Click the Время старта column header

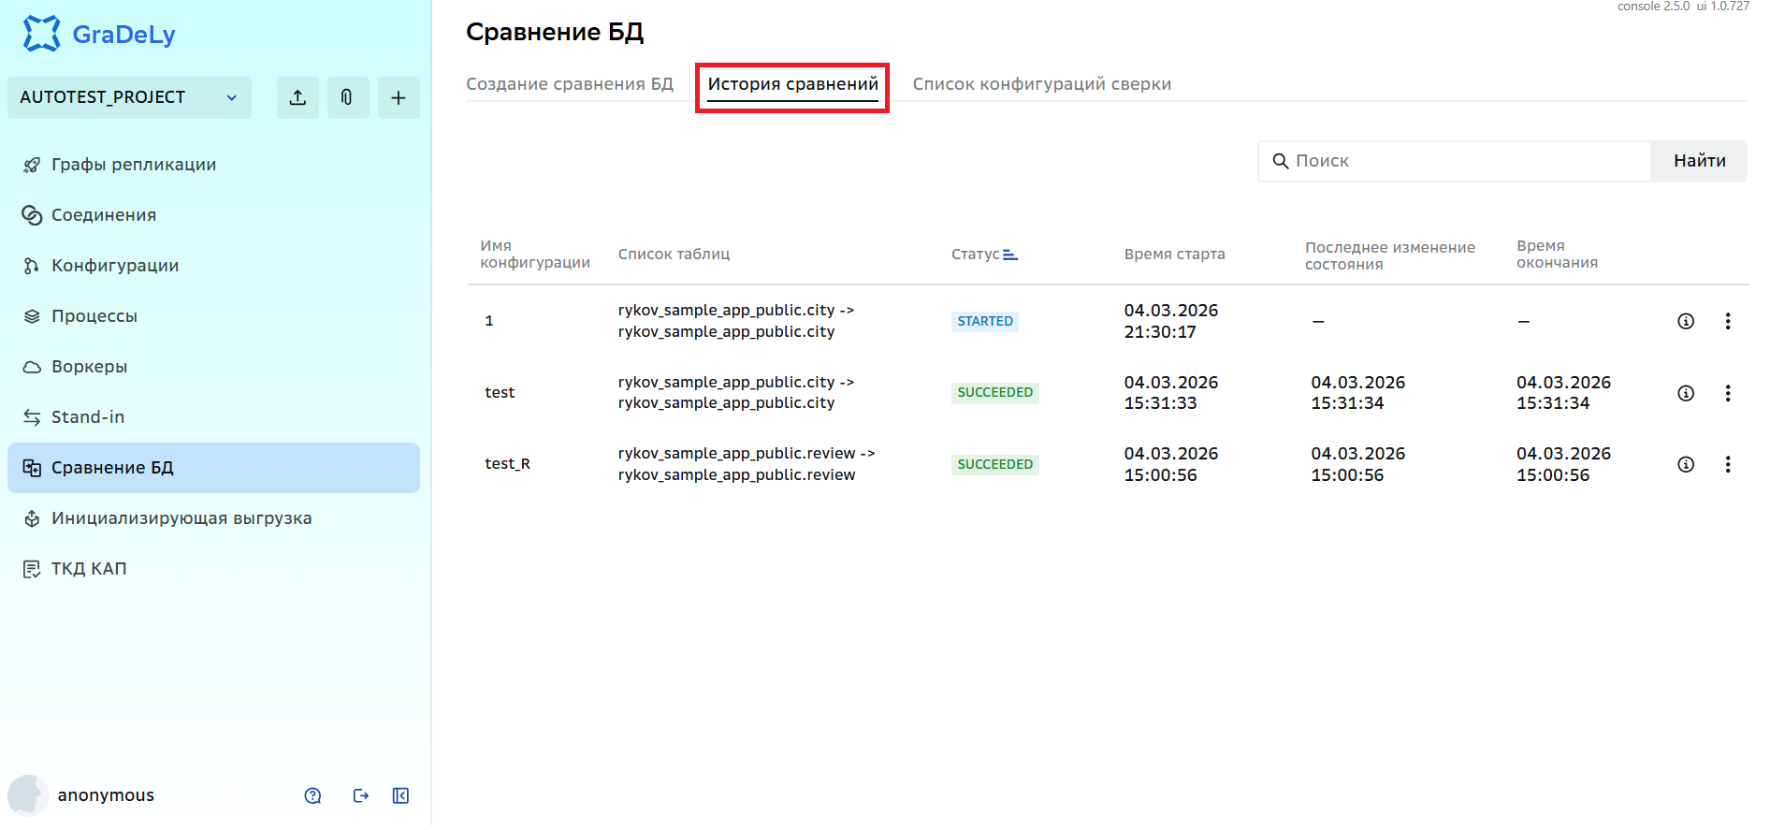1174,255
